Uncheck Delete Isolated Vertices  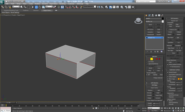tap(167, 64)
